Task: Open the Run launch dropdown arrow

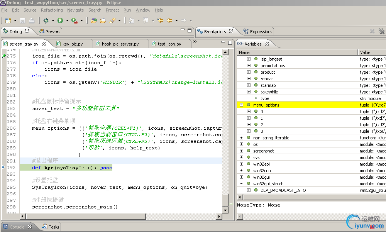Action: click(x=67, y=21)
